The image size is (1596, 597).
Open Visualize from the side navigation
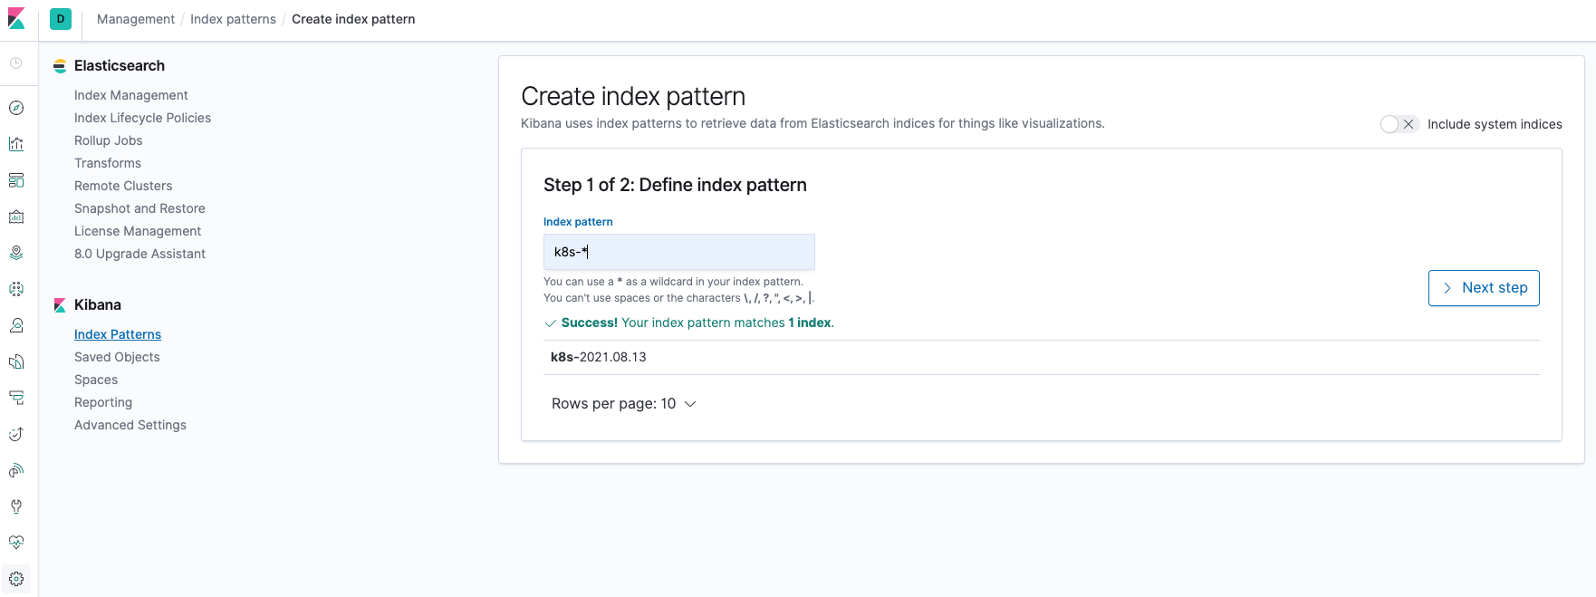pyautogui.click(x=16, y=144)
